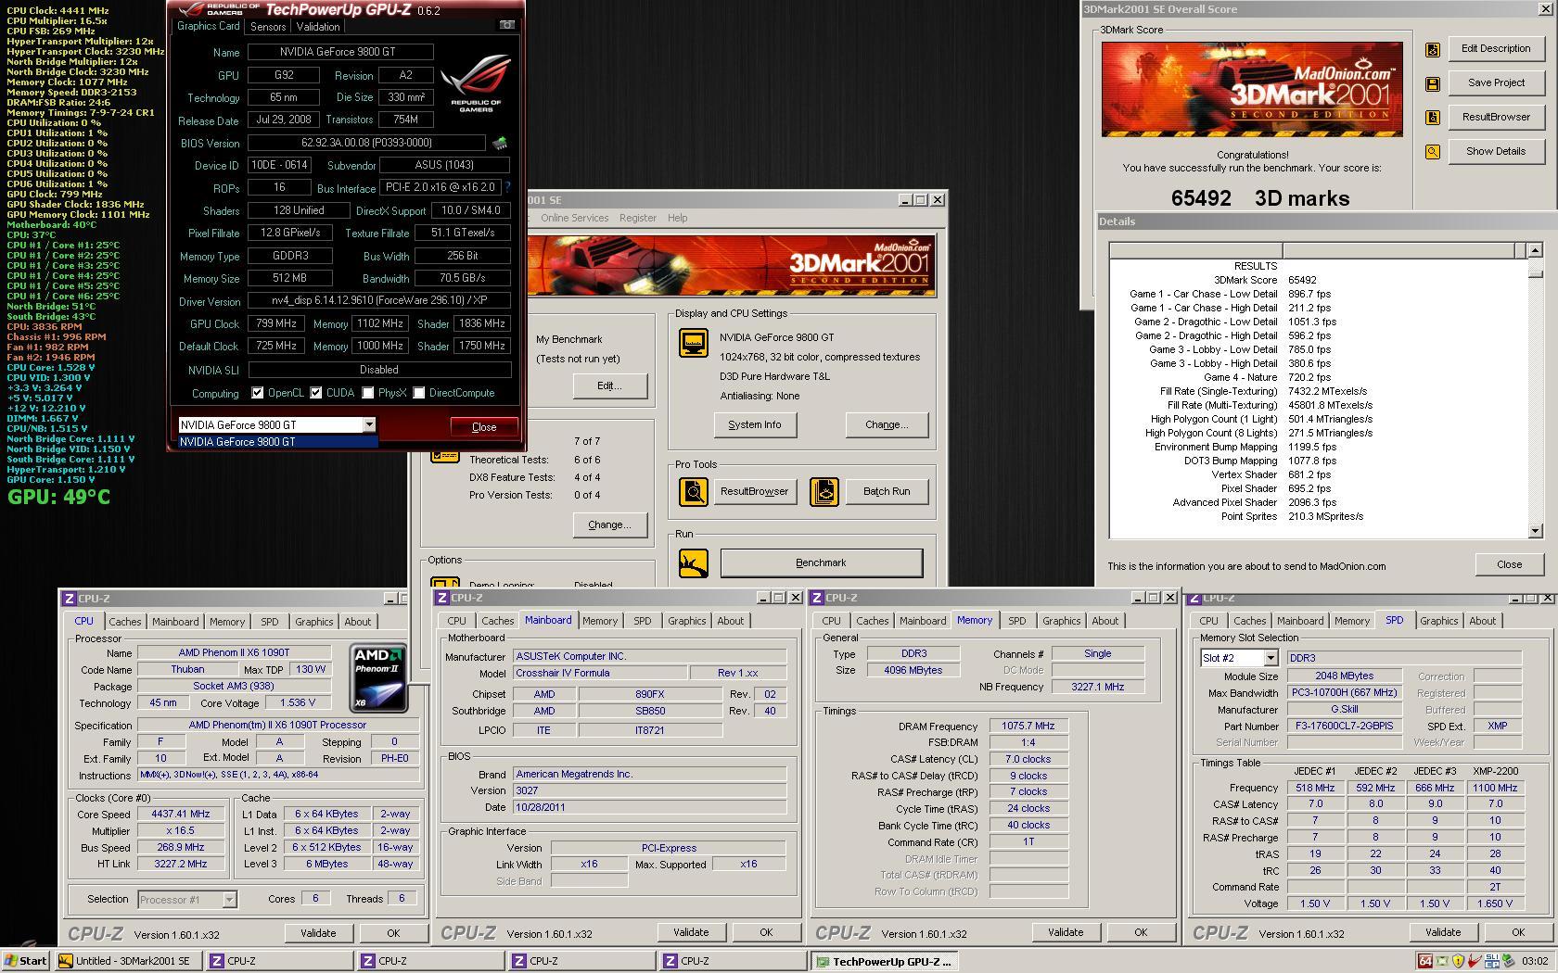Click the red 64 system tray icon
1558x973 pixels.
coord(1425,961)
